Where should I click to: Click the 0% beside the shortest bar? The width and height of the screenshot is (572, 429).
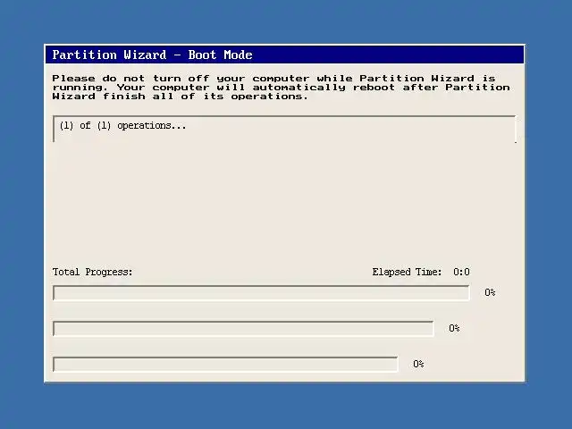[418, 364]
